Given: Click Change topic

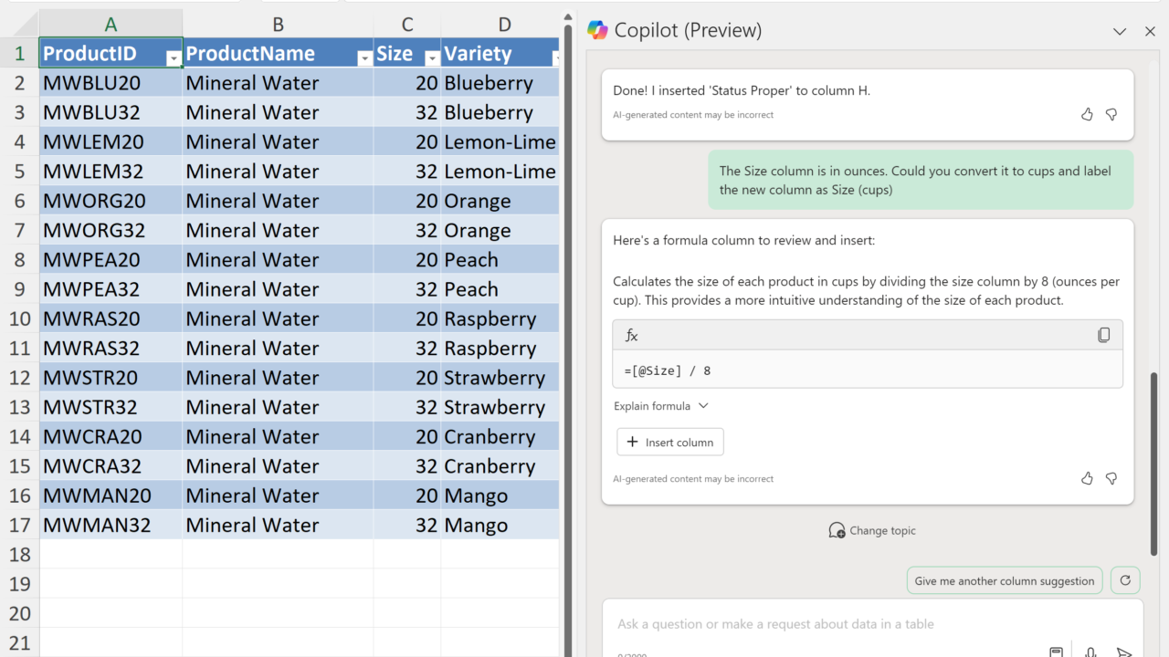Looking at the screenshot, I should [871, 530].
